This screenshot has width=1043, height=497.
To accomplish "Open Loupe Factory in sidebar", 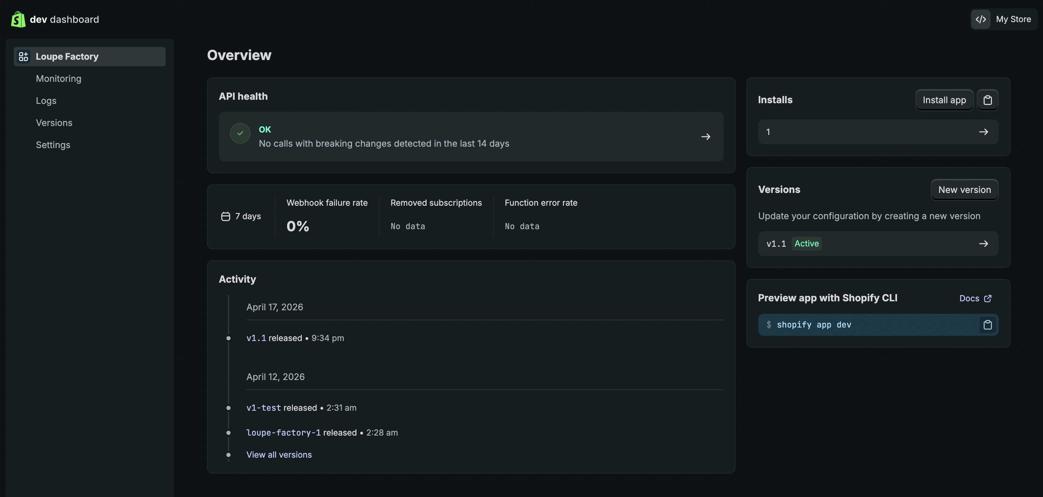I will (x=89, y=56).
